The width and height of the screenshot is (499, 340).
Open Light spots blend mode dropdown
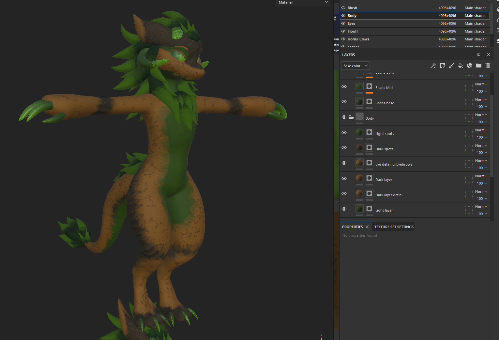pos(481,130)
